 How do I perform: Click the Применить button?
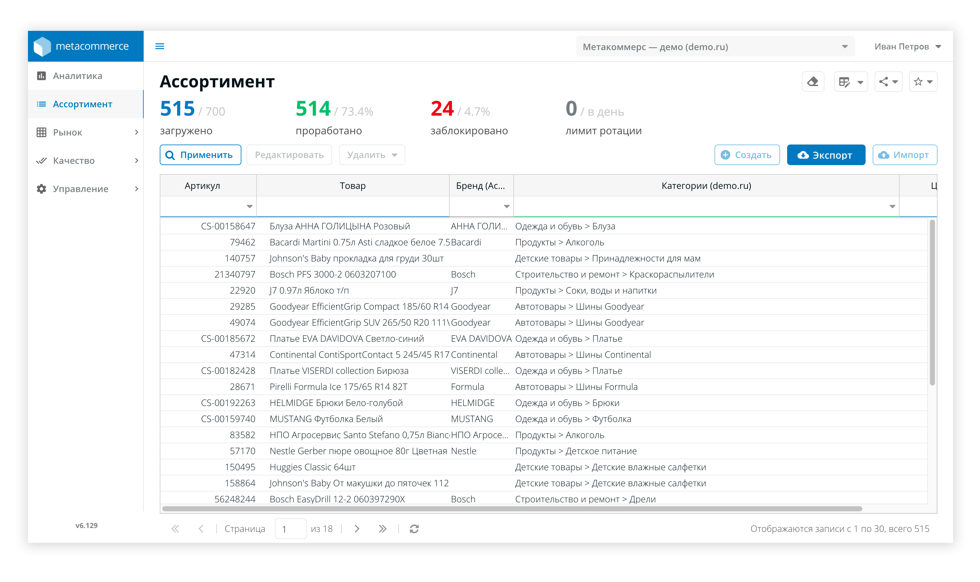pos(200,155)
